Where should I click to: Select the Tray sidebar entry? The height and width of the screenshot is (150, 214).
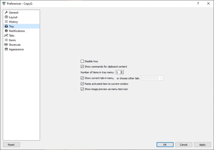pyautogui.click(x=21, y=26)
